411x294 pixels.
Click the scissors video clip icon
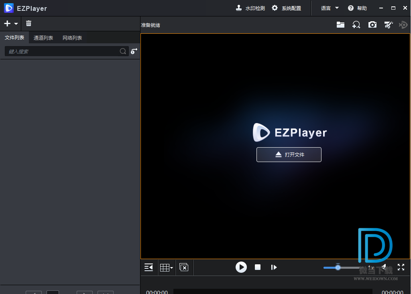389,25
